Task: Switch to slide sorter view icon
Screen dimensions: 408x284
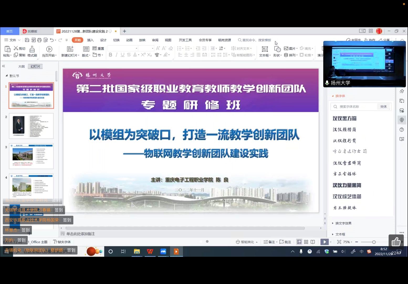Action: 306,242
